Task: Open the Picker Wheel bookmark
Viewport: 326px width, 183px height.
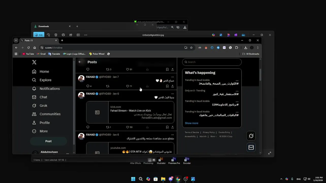Action: pos(97,54)
